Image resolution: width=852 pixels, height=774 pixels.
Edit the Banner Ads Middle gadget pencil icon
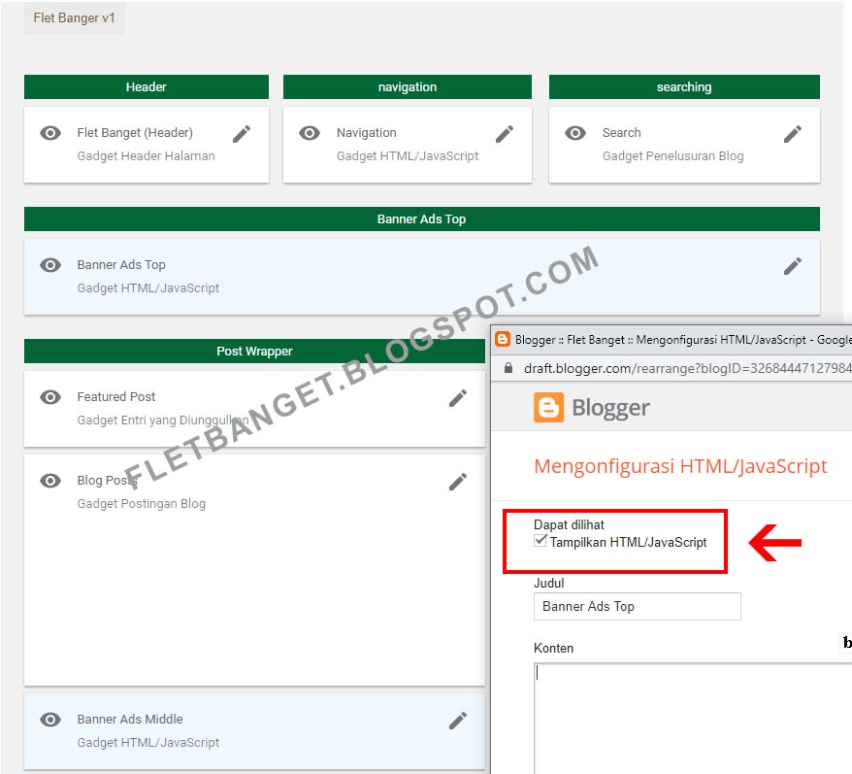457,720
